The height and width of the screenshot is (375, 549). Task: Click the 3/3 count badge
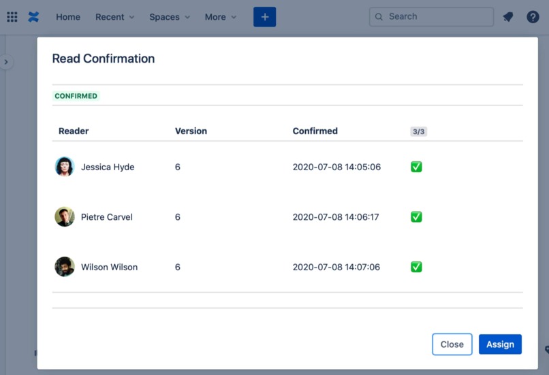(418, 131)
